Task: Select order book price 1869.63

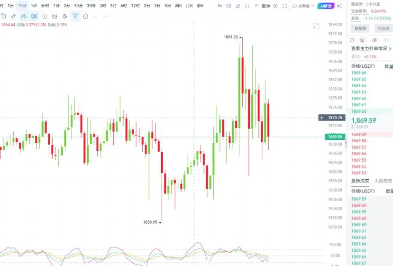Action: (x=359, y=92)
